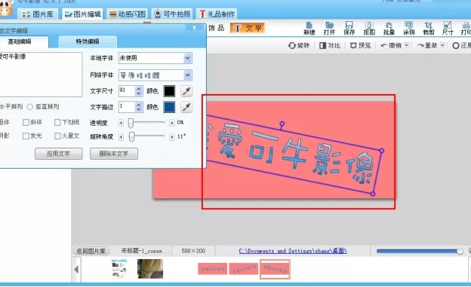
Task: Click the 撤销 undo arrow
Action: click(x=391, y=45)
